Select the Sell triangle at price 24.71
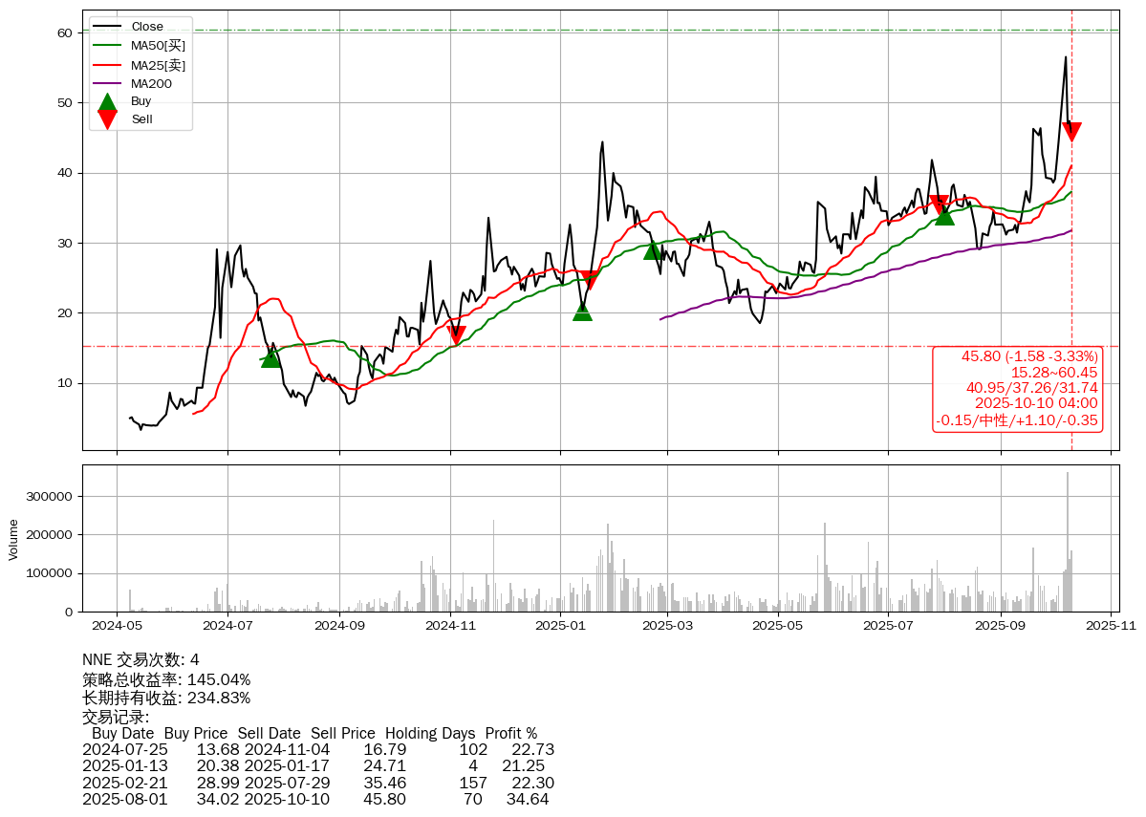The height and width of the screenshot is (817, 1146). pyautogui.click(x=590, y=280)
